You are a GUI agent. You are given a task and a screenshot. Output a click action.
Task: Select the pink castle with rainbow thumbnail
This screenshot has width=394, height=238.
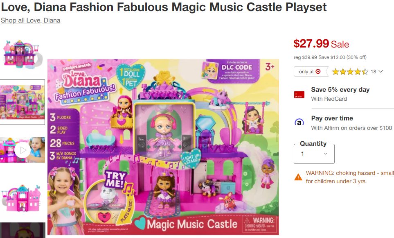point(23,198)
